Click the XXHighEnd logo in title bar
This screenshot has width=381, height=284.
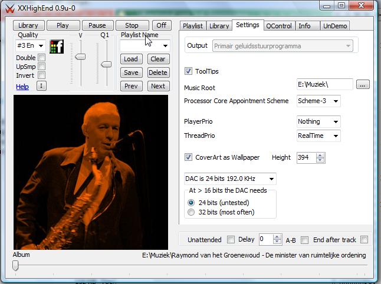[x=10, y=8]
